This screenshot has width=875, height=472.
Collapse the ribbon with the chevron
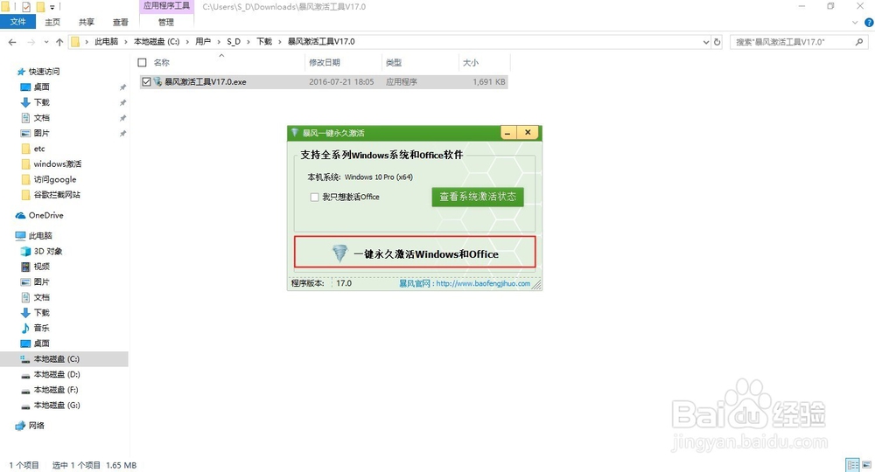pos(855,23)
